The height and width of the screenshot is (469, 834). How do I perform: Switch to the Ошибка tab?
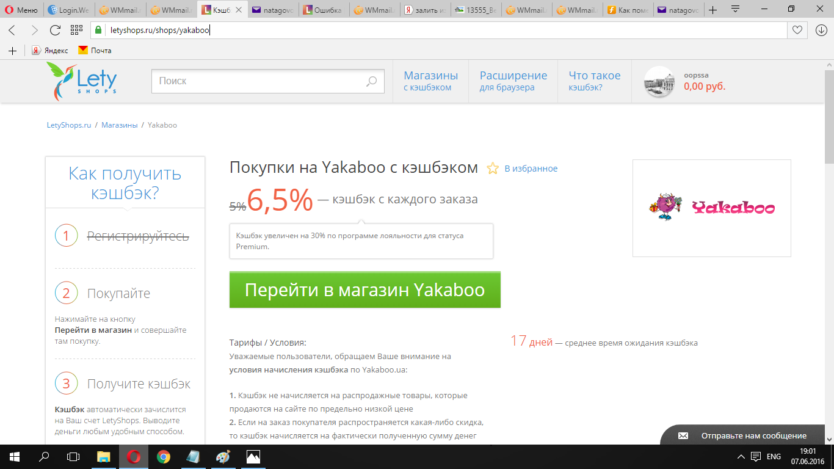324,10
